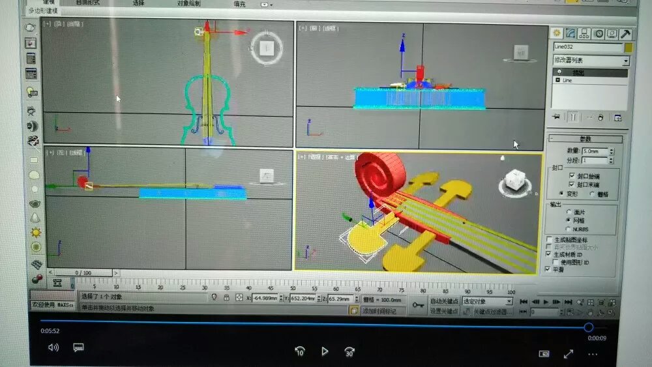Switch to the 自由形式 ribbon tab
The width and height of the screenshot is (652, 367).
tap(87, 3)
